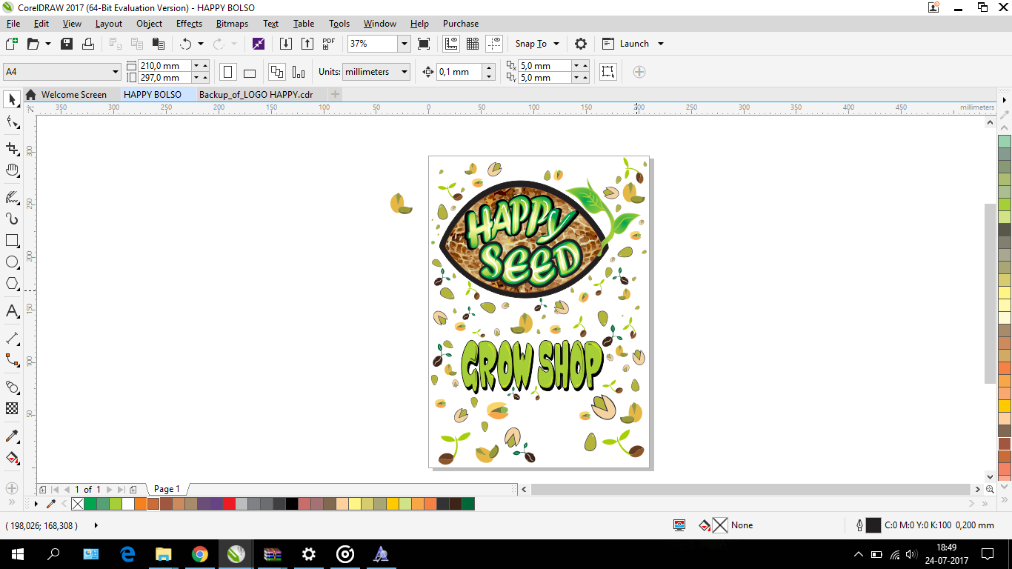This screenshot has width=1012, height=569.
Task: Expand the Open file dropdown arrow
Action: [48, 44]
